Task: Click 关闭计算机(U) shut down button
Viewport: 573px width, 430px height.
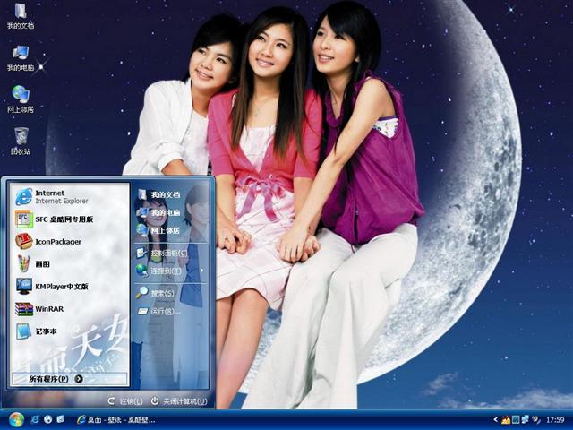Action: 179,401
